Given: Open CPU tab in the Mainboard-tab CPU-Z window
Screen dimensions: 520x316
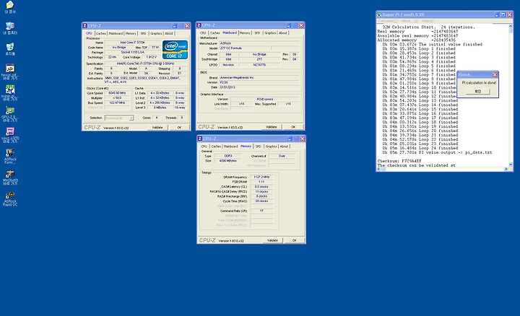Looking at the screenshot, I should tap(203, 32).
